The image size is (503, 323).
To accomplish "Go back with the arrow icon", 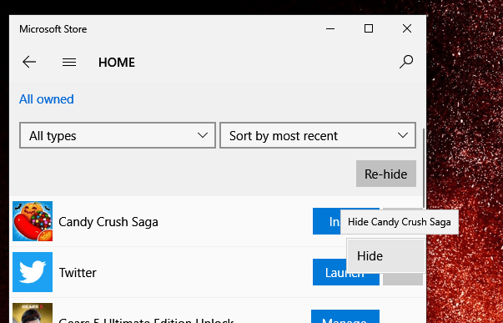I will coord(29,62).
